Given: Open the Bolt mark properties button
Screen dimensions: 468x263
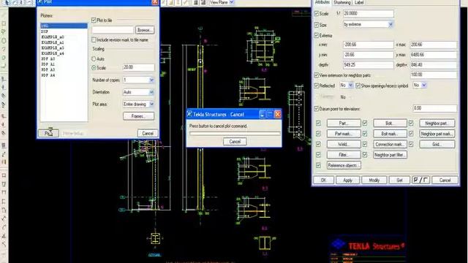Looking at the screenshot, I should click(390, 134).
